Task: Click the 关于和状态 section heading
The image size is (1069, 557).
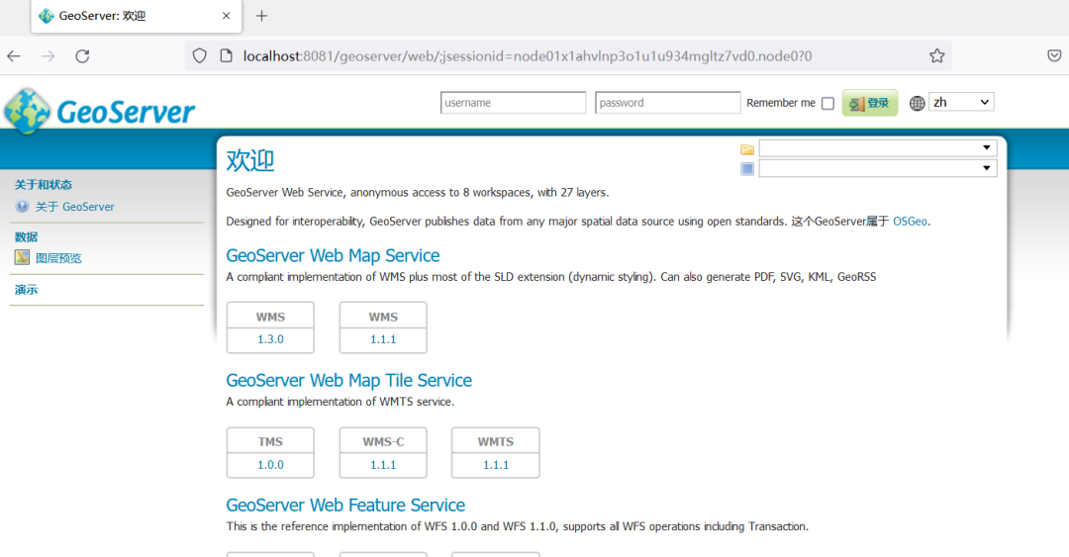Action: tap(43, 185)
